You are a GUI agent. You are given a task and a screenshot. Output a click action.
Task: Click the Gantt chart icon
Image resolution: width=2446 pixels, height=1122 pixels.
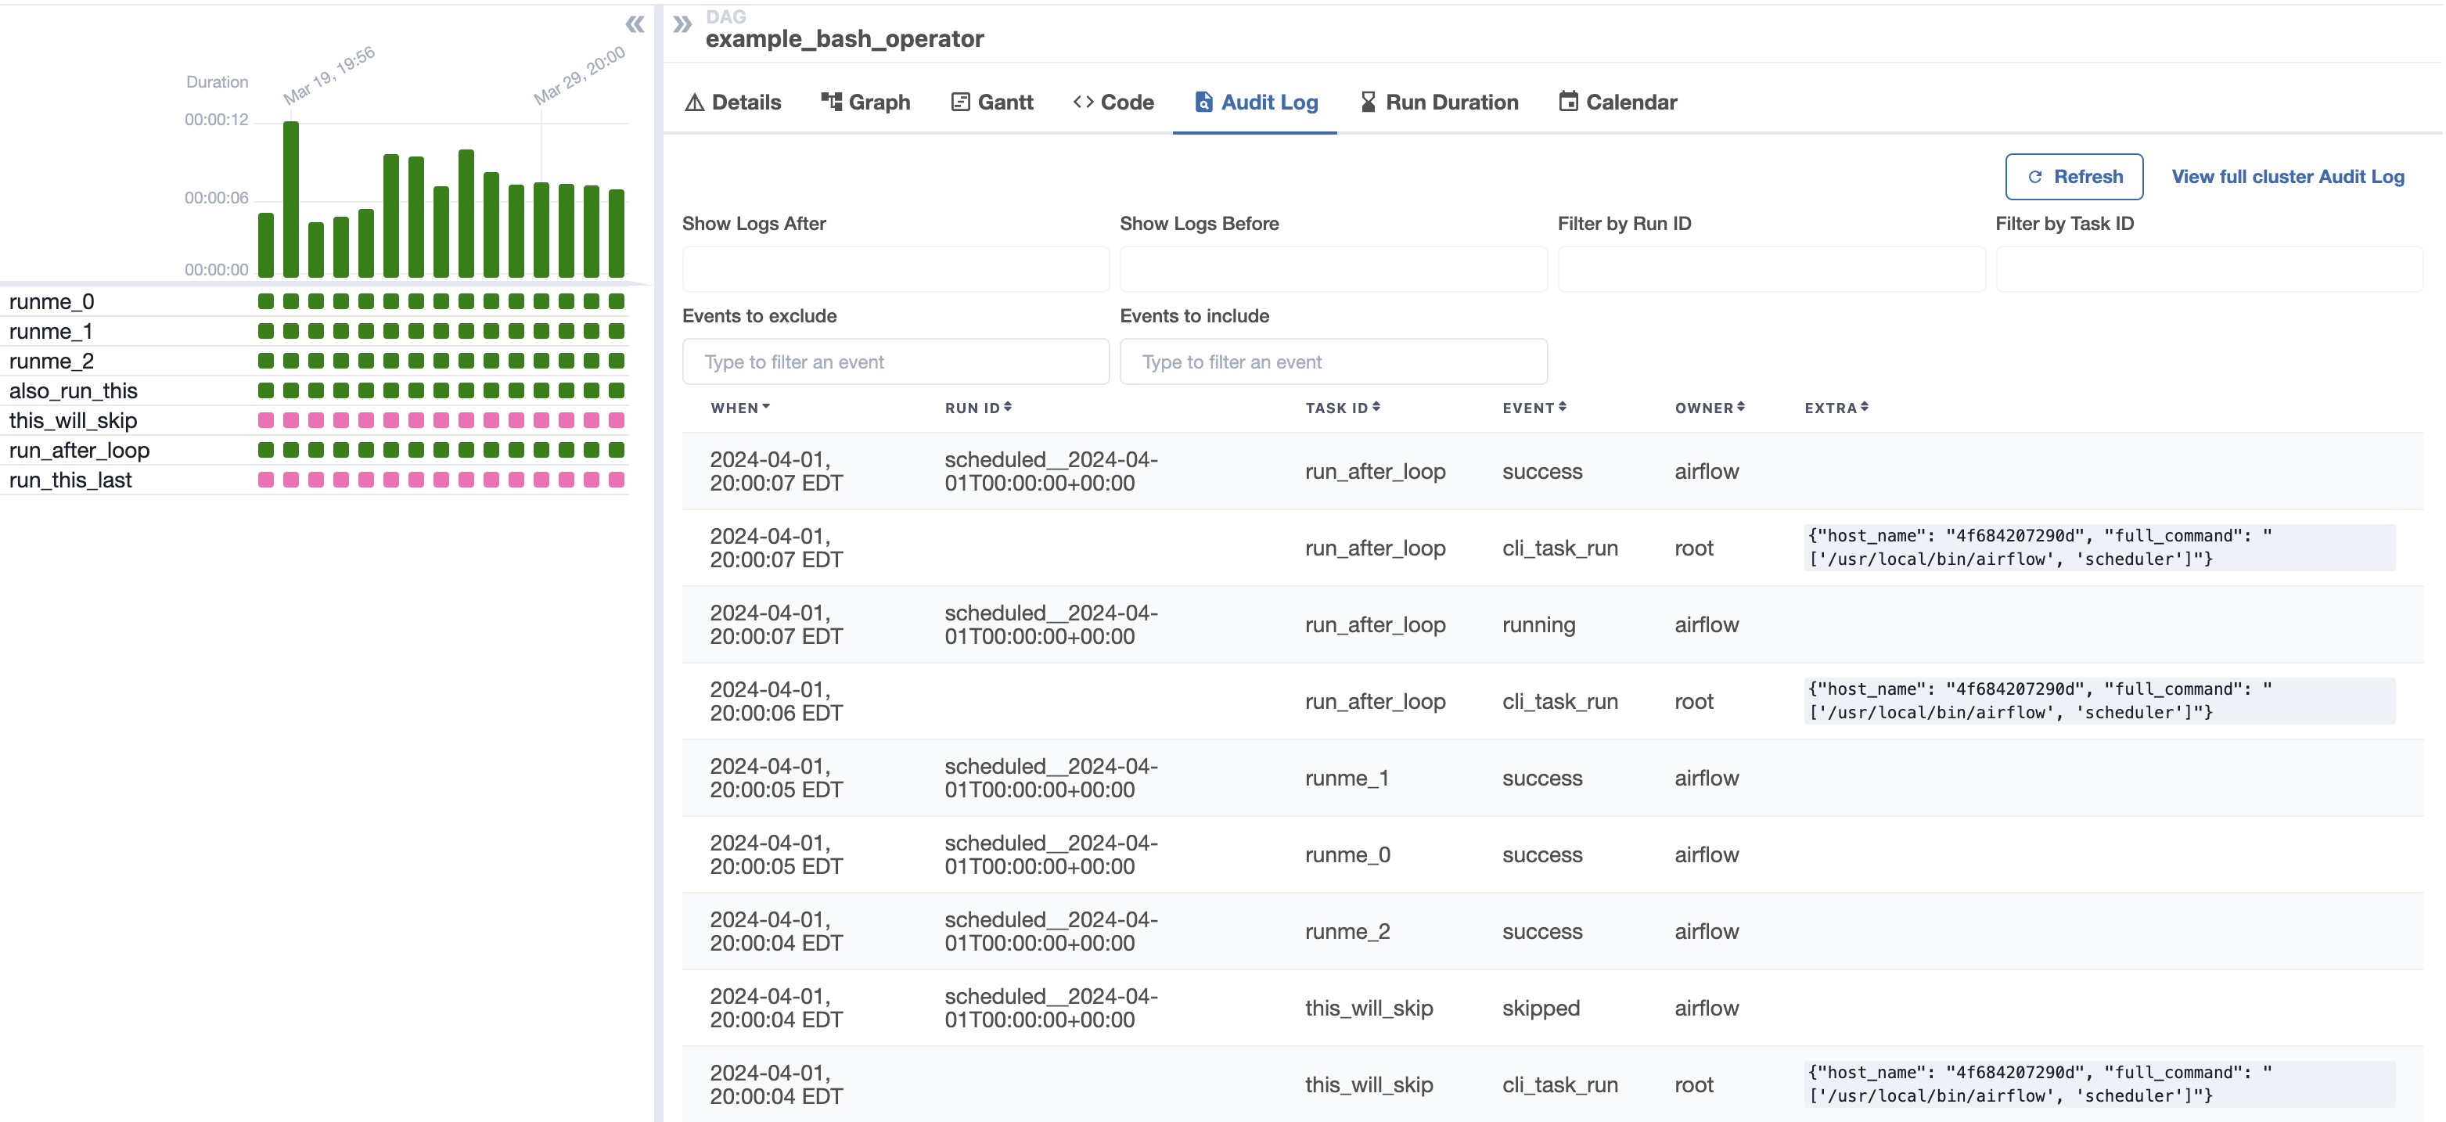[960, 102]
